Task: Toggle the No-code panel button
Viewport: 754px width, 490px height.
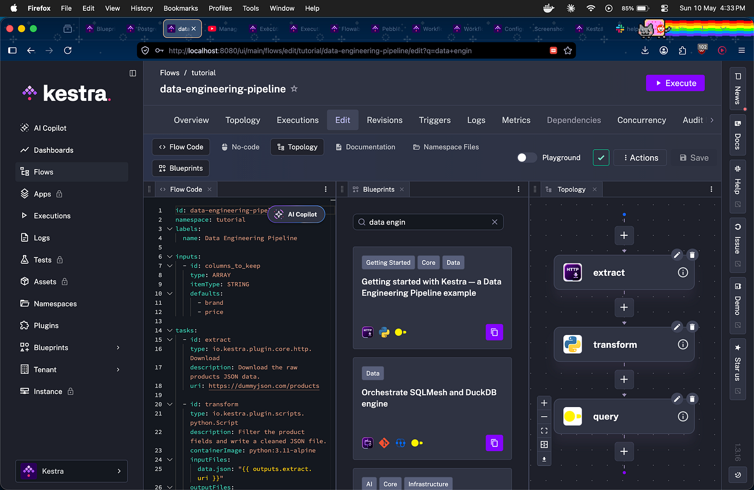Action: point(241,147)
